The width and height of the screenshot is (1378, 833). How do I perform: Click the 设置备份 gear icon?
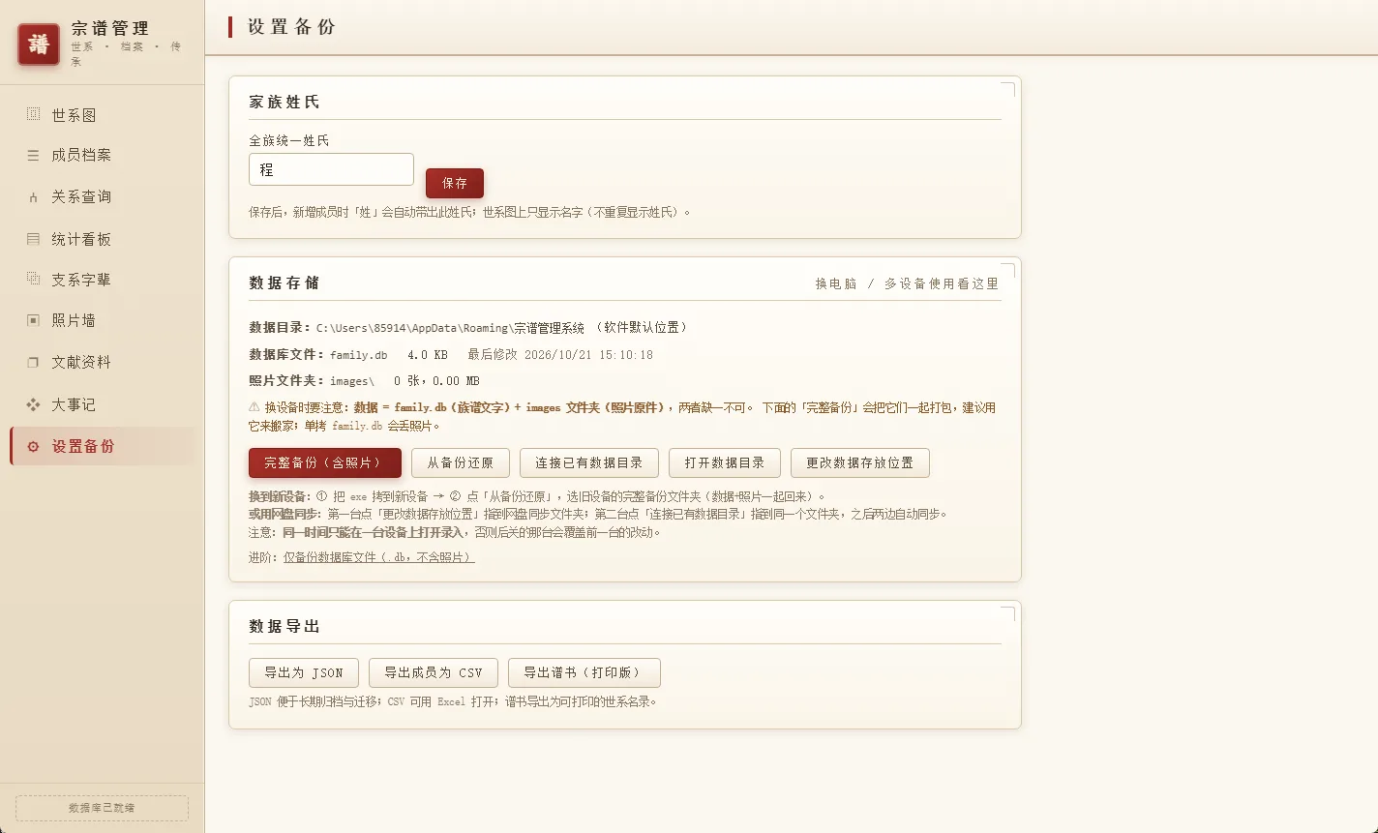coord(34,446)
